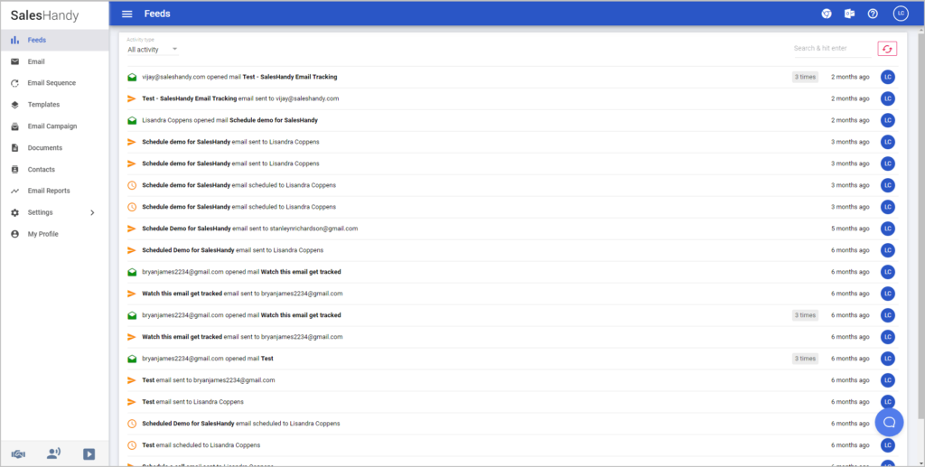Expand the Settings submenu arrow
This screenshot has width=925, height=467.
pos(92,213)
